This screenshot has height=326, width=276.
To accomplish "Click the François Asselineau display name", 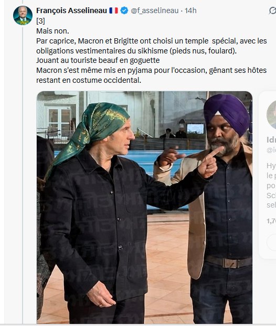I will coord(71,10).
